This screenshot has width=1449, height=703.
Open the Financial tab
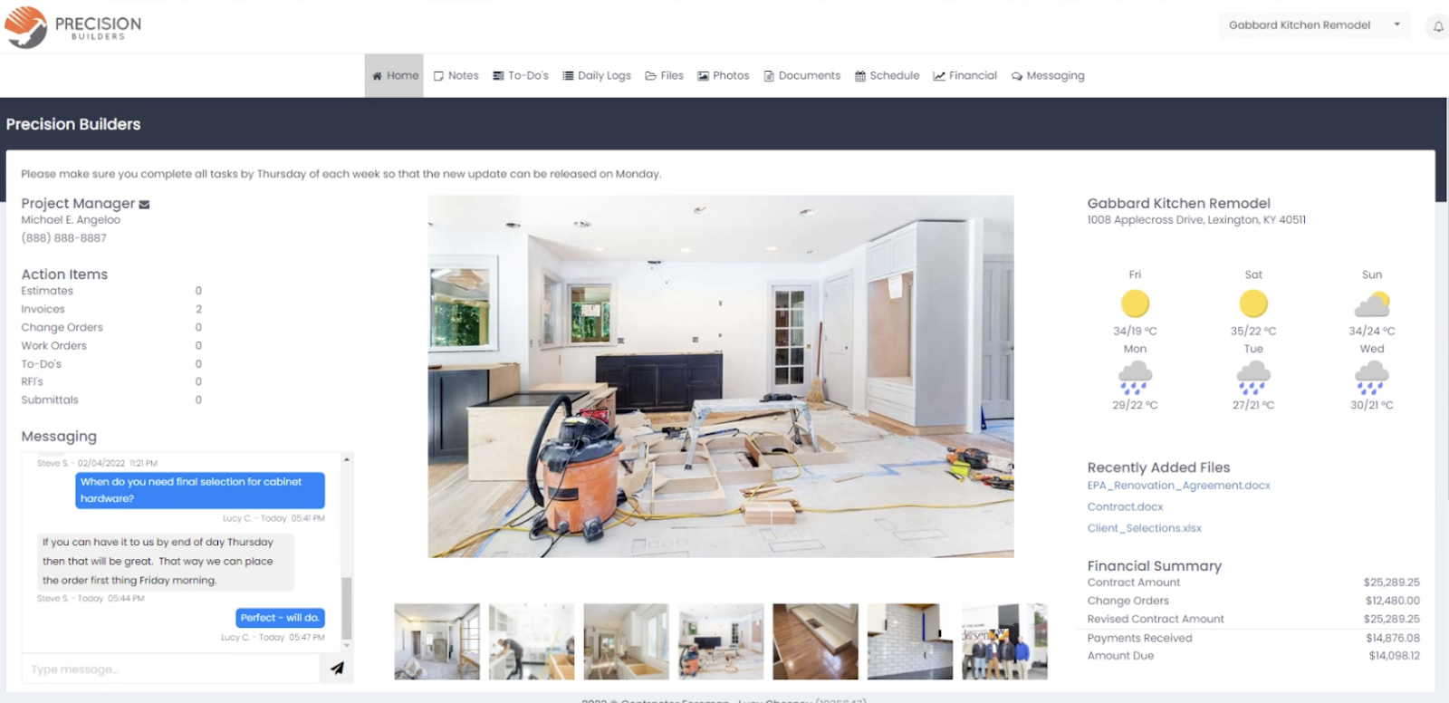[965, 75]
